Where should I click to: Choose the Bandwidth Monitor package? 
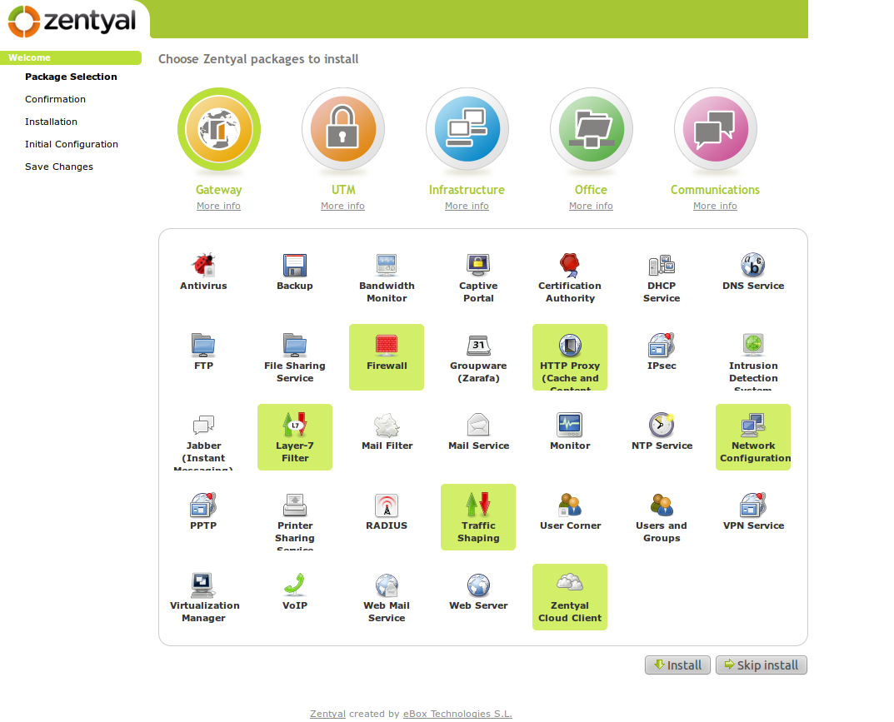(387, 277)
